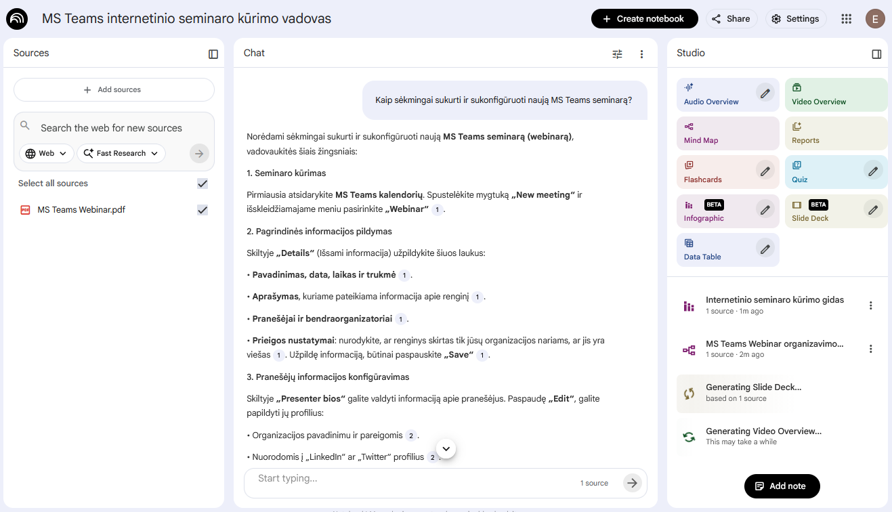Edit Quiz customization options
Image resolution: width=892 pixels, height=512 pixels.
coord(873,171)
